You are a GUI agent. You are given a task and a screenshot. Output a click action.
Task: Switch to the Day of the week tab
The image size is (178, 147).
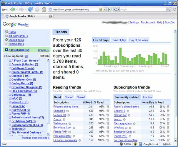[x=139, y=40]
